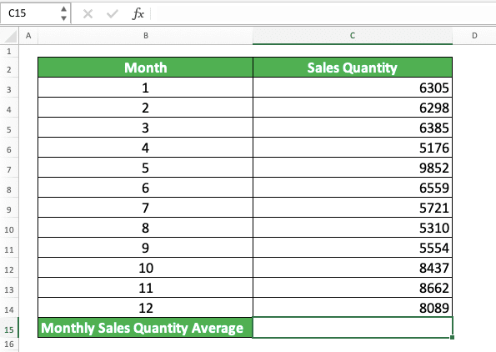Click the Sales Quantity header cell
This screenshot has width=496, height=352.
[x=353, y=68]
